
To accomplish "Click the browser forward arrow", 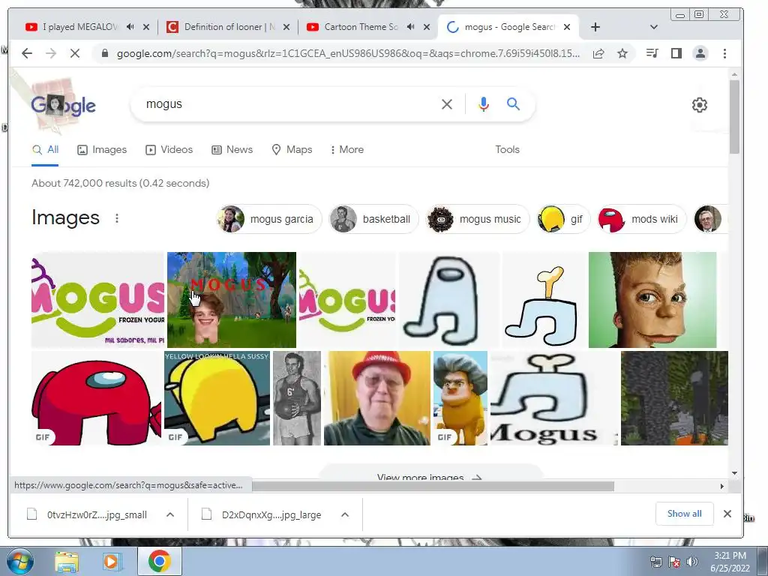I will [x=51, y=53].
